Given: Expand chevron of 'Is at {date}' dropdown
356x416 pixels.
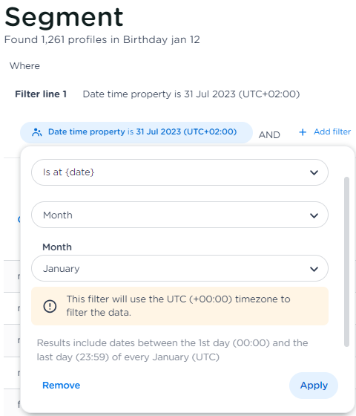Looking at the screenshot, I should click(314, 172).
